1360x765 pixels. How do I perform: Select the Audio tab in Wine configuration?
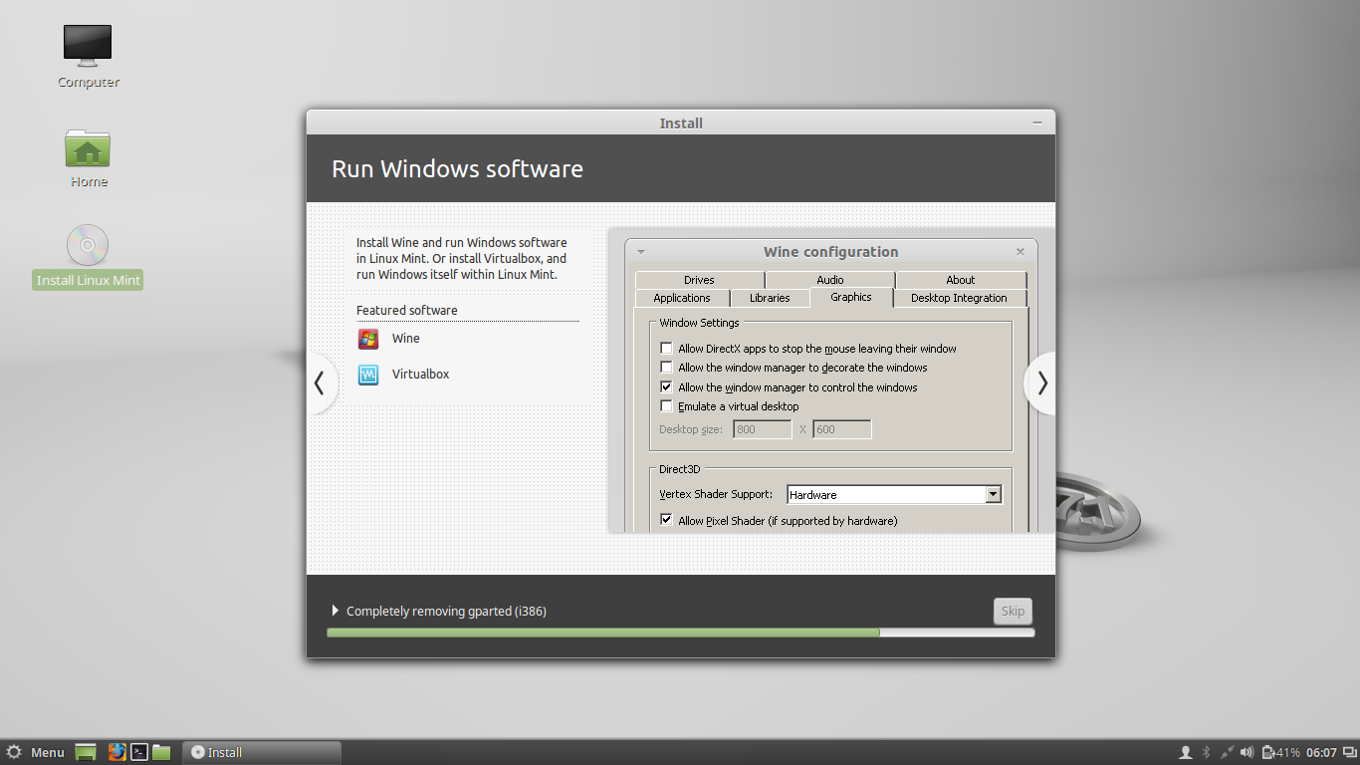click(x=830, y=280)
